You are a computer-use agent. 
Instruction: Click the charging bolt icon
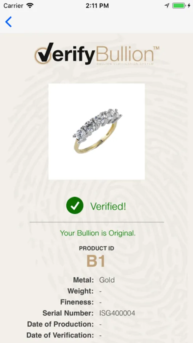click(189, 6)
